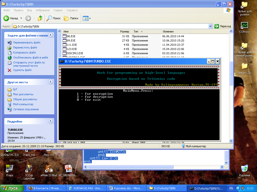Open the Views mode dropdown icon
This screenshot has width=257, height=192.
click(87, 18)
